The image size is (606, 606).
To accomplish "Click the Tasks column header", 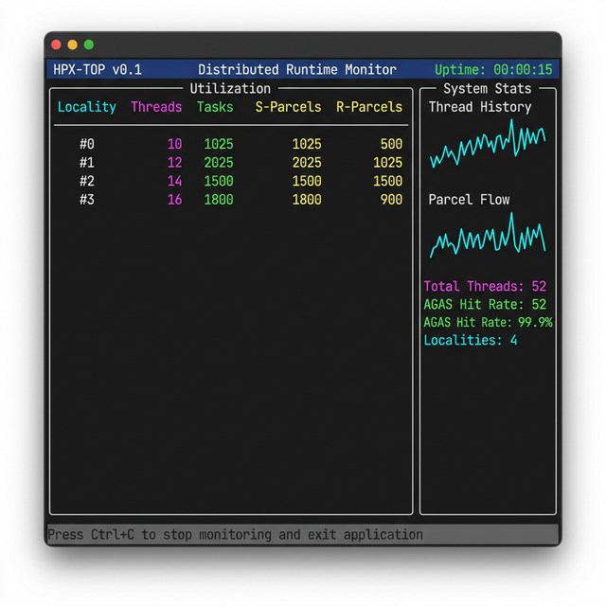I will point(215,107).
